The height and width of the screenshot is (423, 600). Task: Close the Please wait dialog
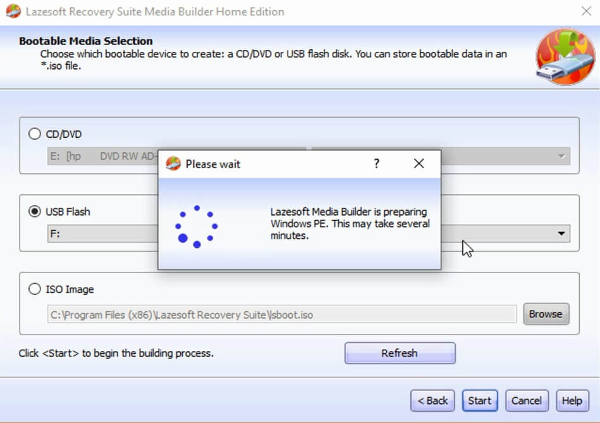click(419, 164)
